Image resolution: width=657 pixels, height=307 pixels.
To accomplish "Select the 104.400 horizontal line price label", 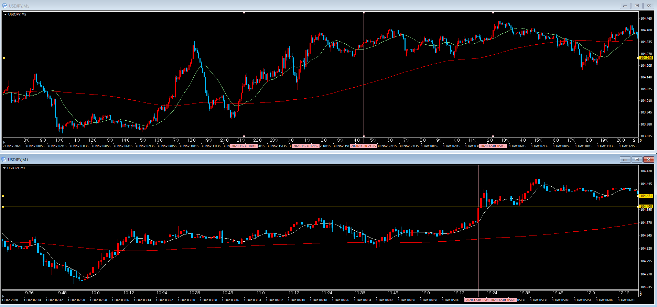I will 646,207.
